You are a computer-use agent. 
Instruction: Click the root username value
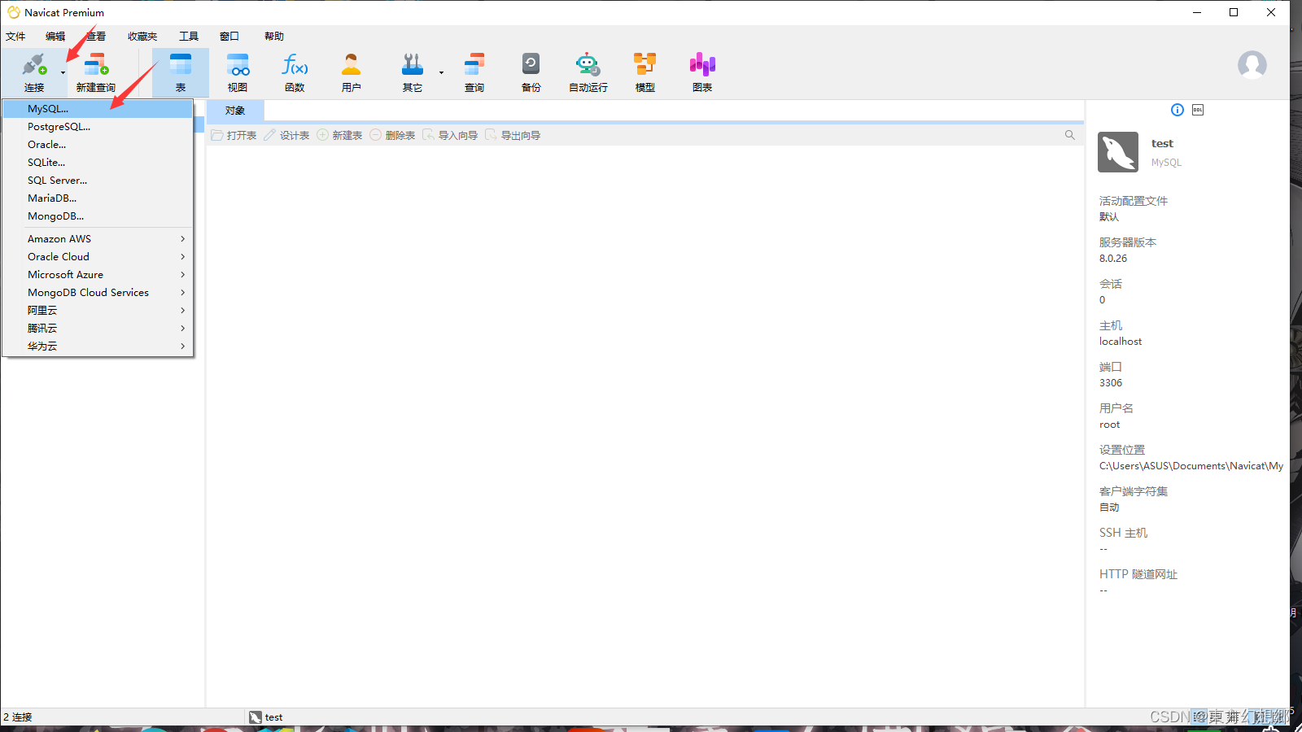[1109, 425]
